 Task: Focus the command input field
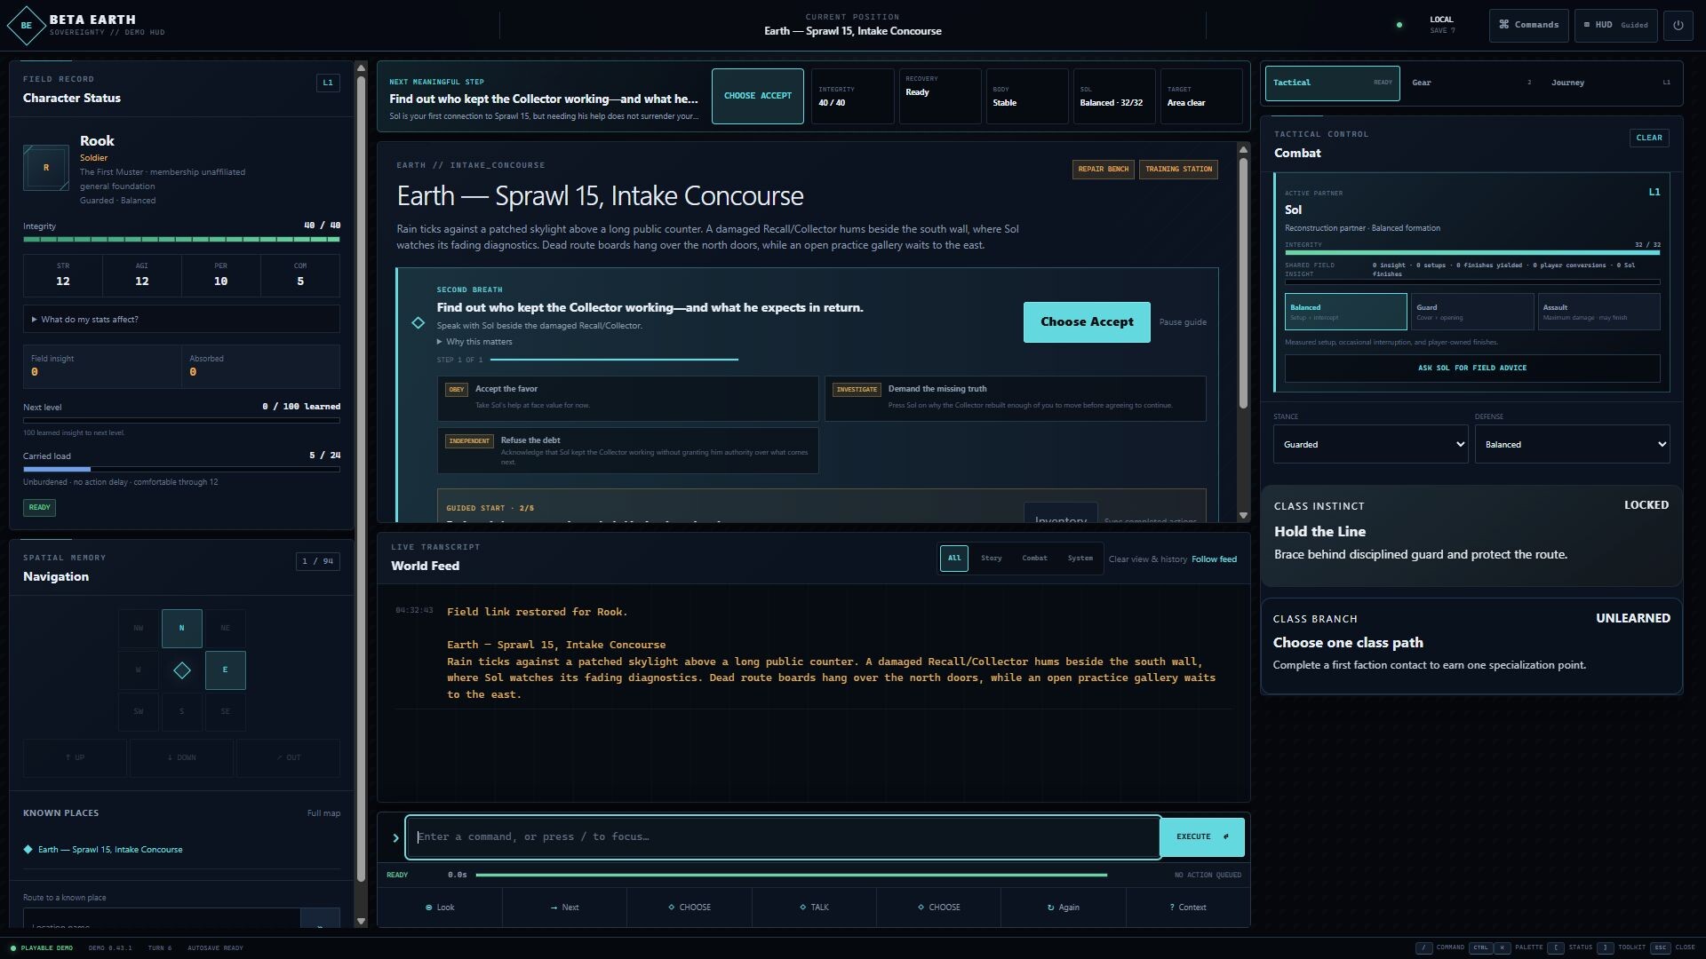tap(783, 836)
